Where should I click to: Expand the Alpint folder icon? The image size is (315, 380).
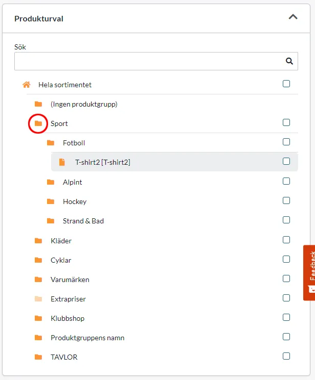coord(51,182)
